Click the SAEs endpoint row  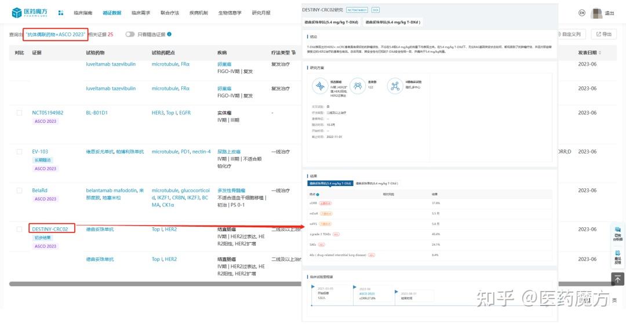pos(430,244)
